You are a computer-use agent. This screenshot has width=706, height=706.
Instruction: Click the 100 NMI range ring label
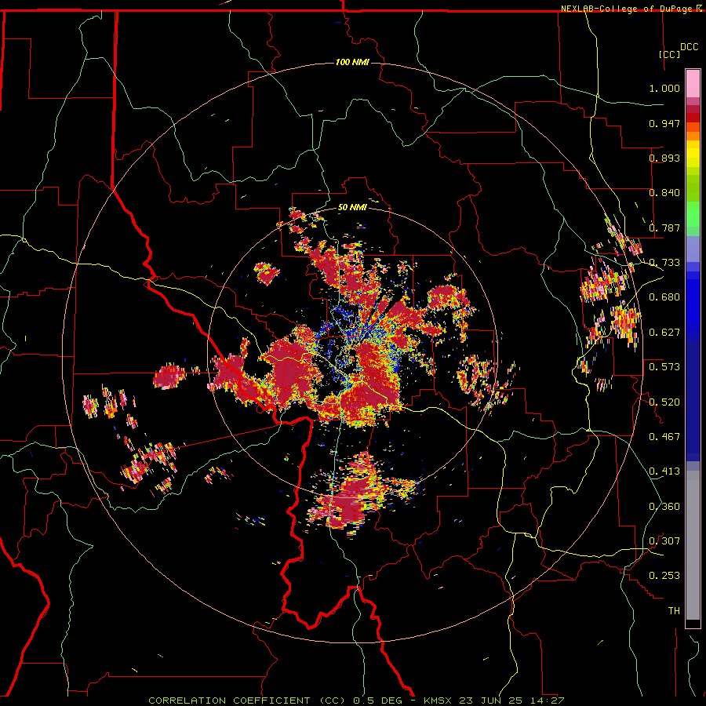pyautogui.click(x=352, y=62)
